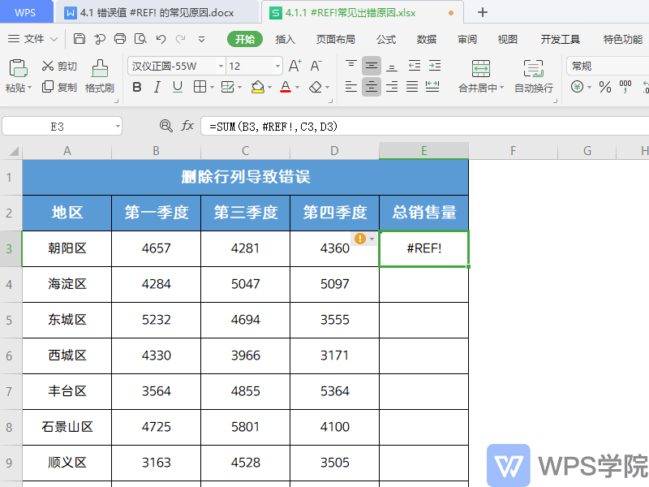This screenshot has width=649, height=487.
Task: Switch to the 数据 tab
Action: pyautogui.click(x=427, y=39)
